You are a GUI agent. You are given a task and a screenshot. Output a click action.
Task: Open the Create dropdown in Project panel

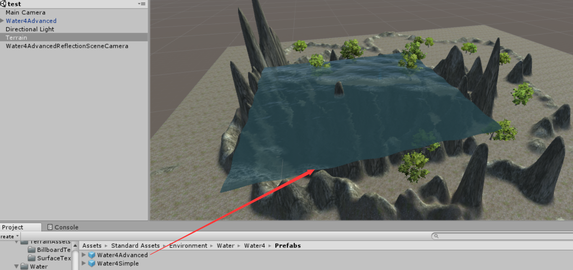(8, 236)
